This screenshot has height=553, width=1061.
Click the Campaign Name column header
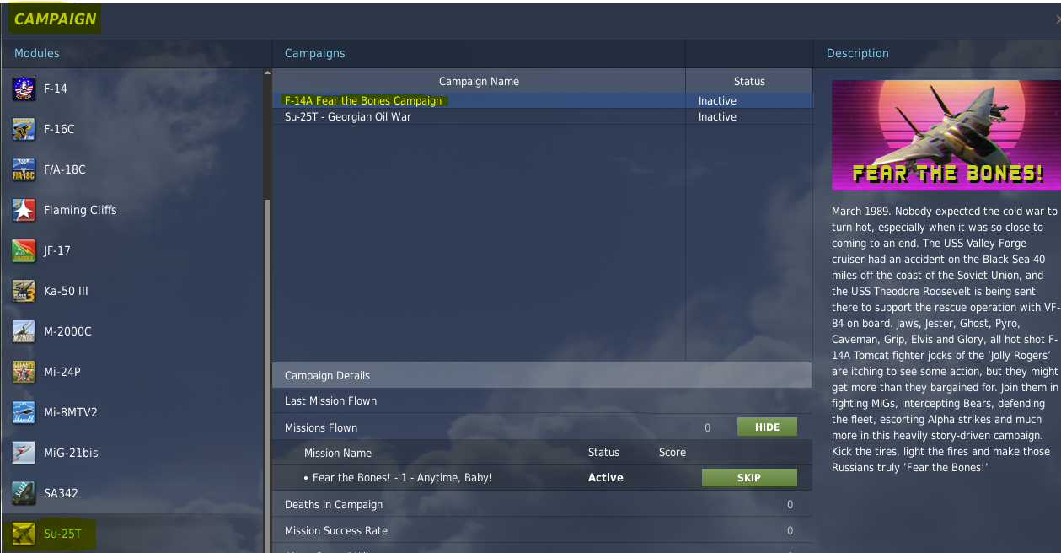[479, 81]
